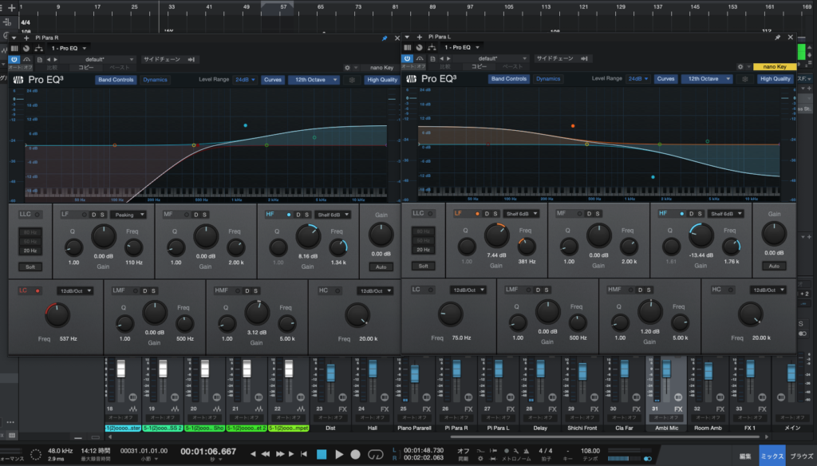Open the left Pro EQ settings gear

click(348, 68)
